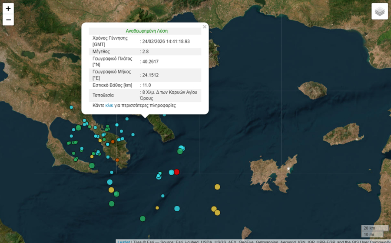This screenshot has width=391, height=243.
Task: Click the "κλικ" link for more information
Action: [x=109, y=105]
